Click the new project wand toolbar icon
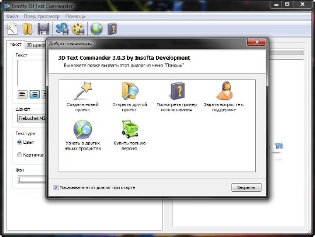The height and width of the screenshot is (237, 315). tap(12, 29)
